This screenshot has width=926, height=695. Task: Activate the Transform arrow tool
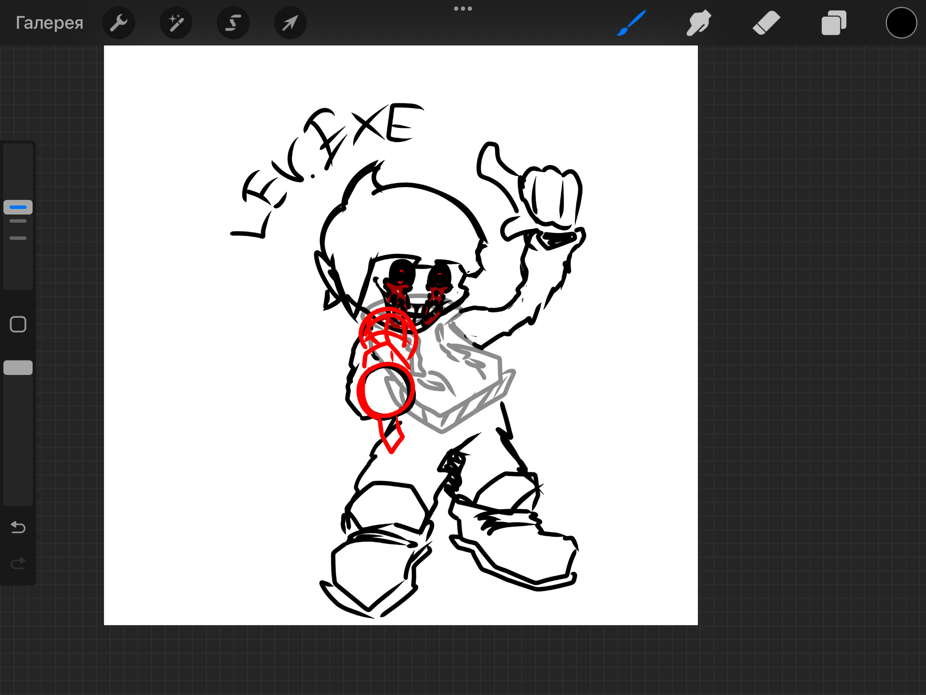click(290, 23)
